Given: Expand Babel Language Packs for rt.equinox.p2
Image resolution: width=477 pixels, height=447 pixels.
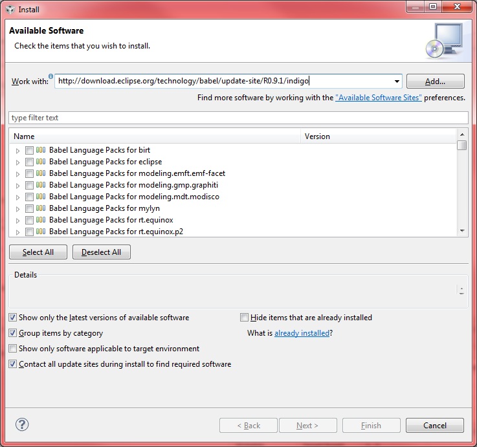Looking at the screenshot, I should click(17, 232).
